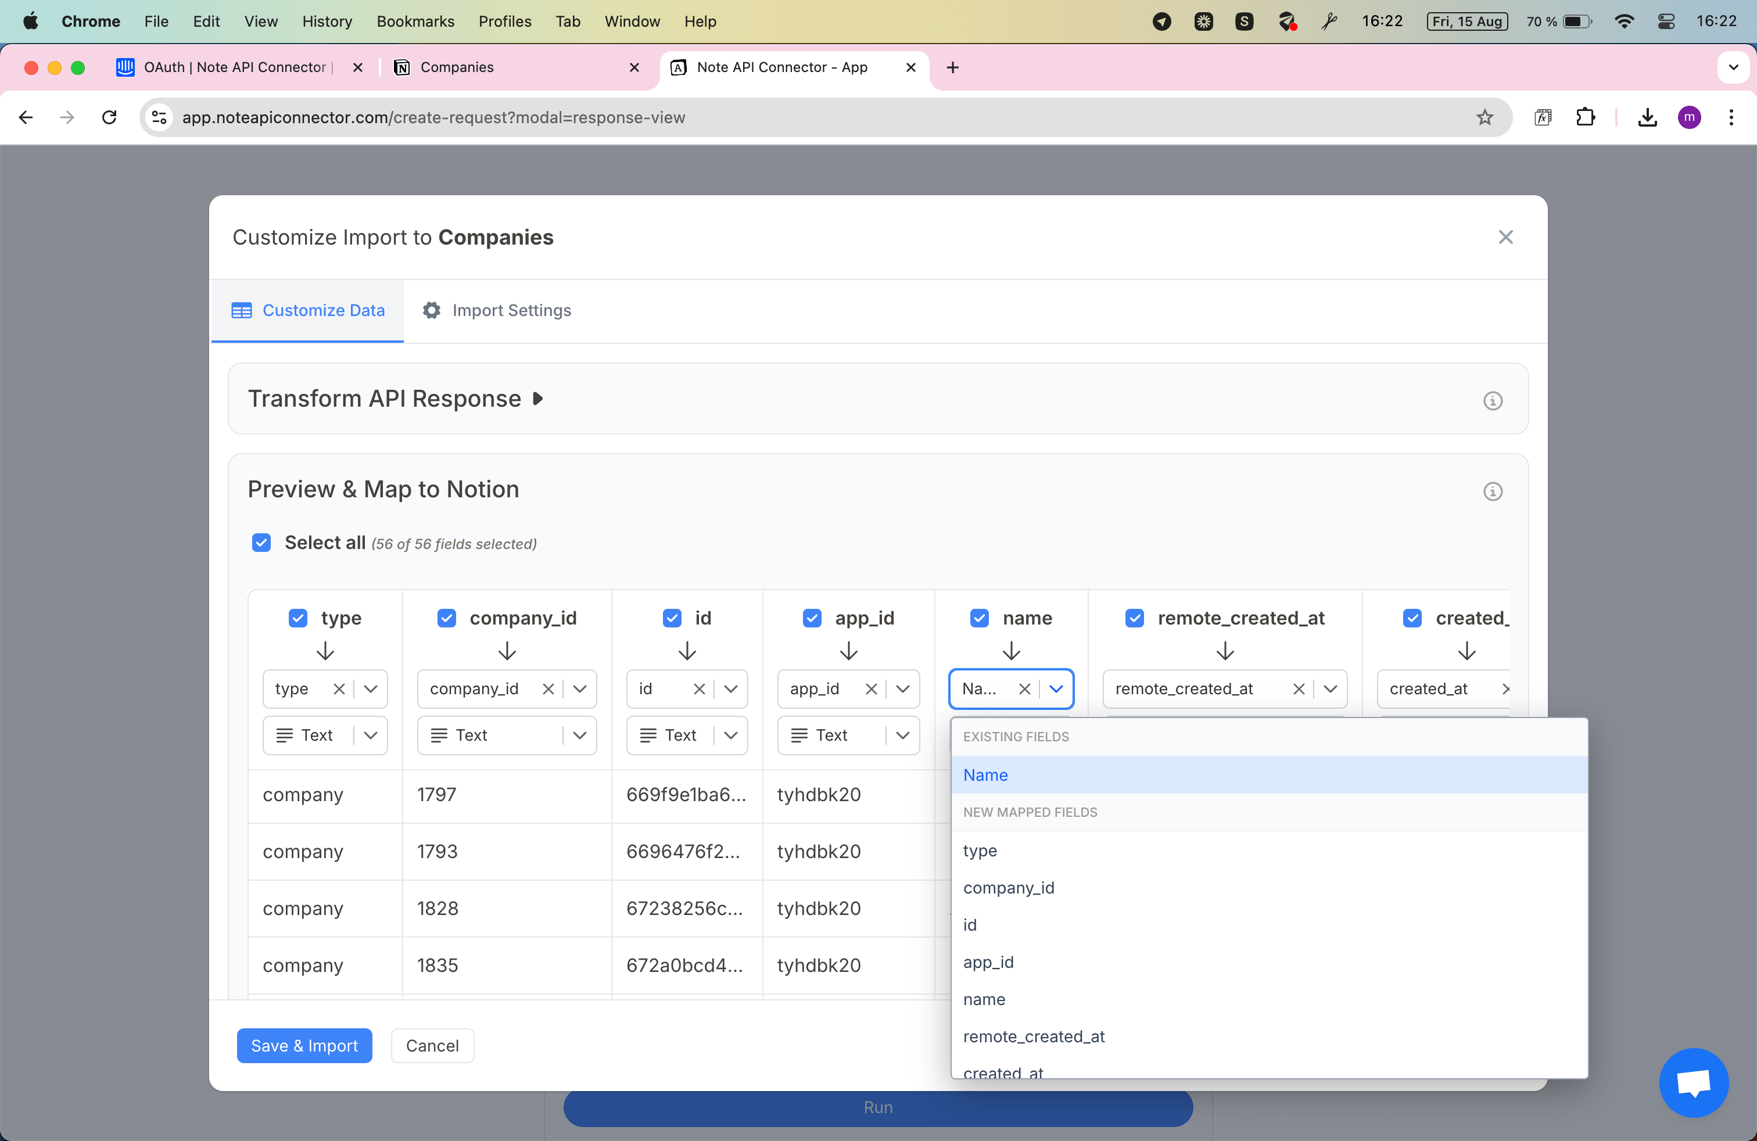Image resolution: width=1757 pixels, height=1141 pixels.
Task: Click the fx extension icon in toolbar
Action: click(x=1543, y=117)
